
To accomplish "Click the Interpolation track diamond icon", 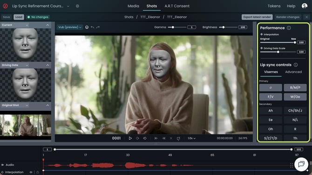I will 2,172.
